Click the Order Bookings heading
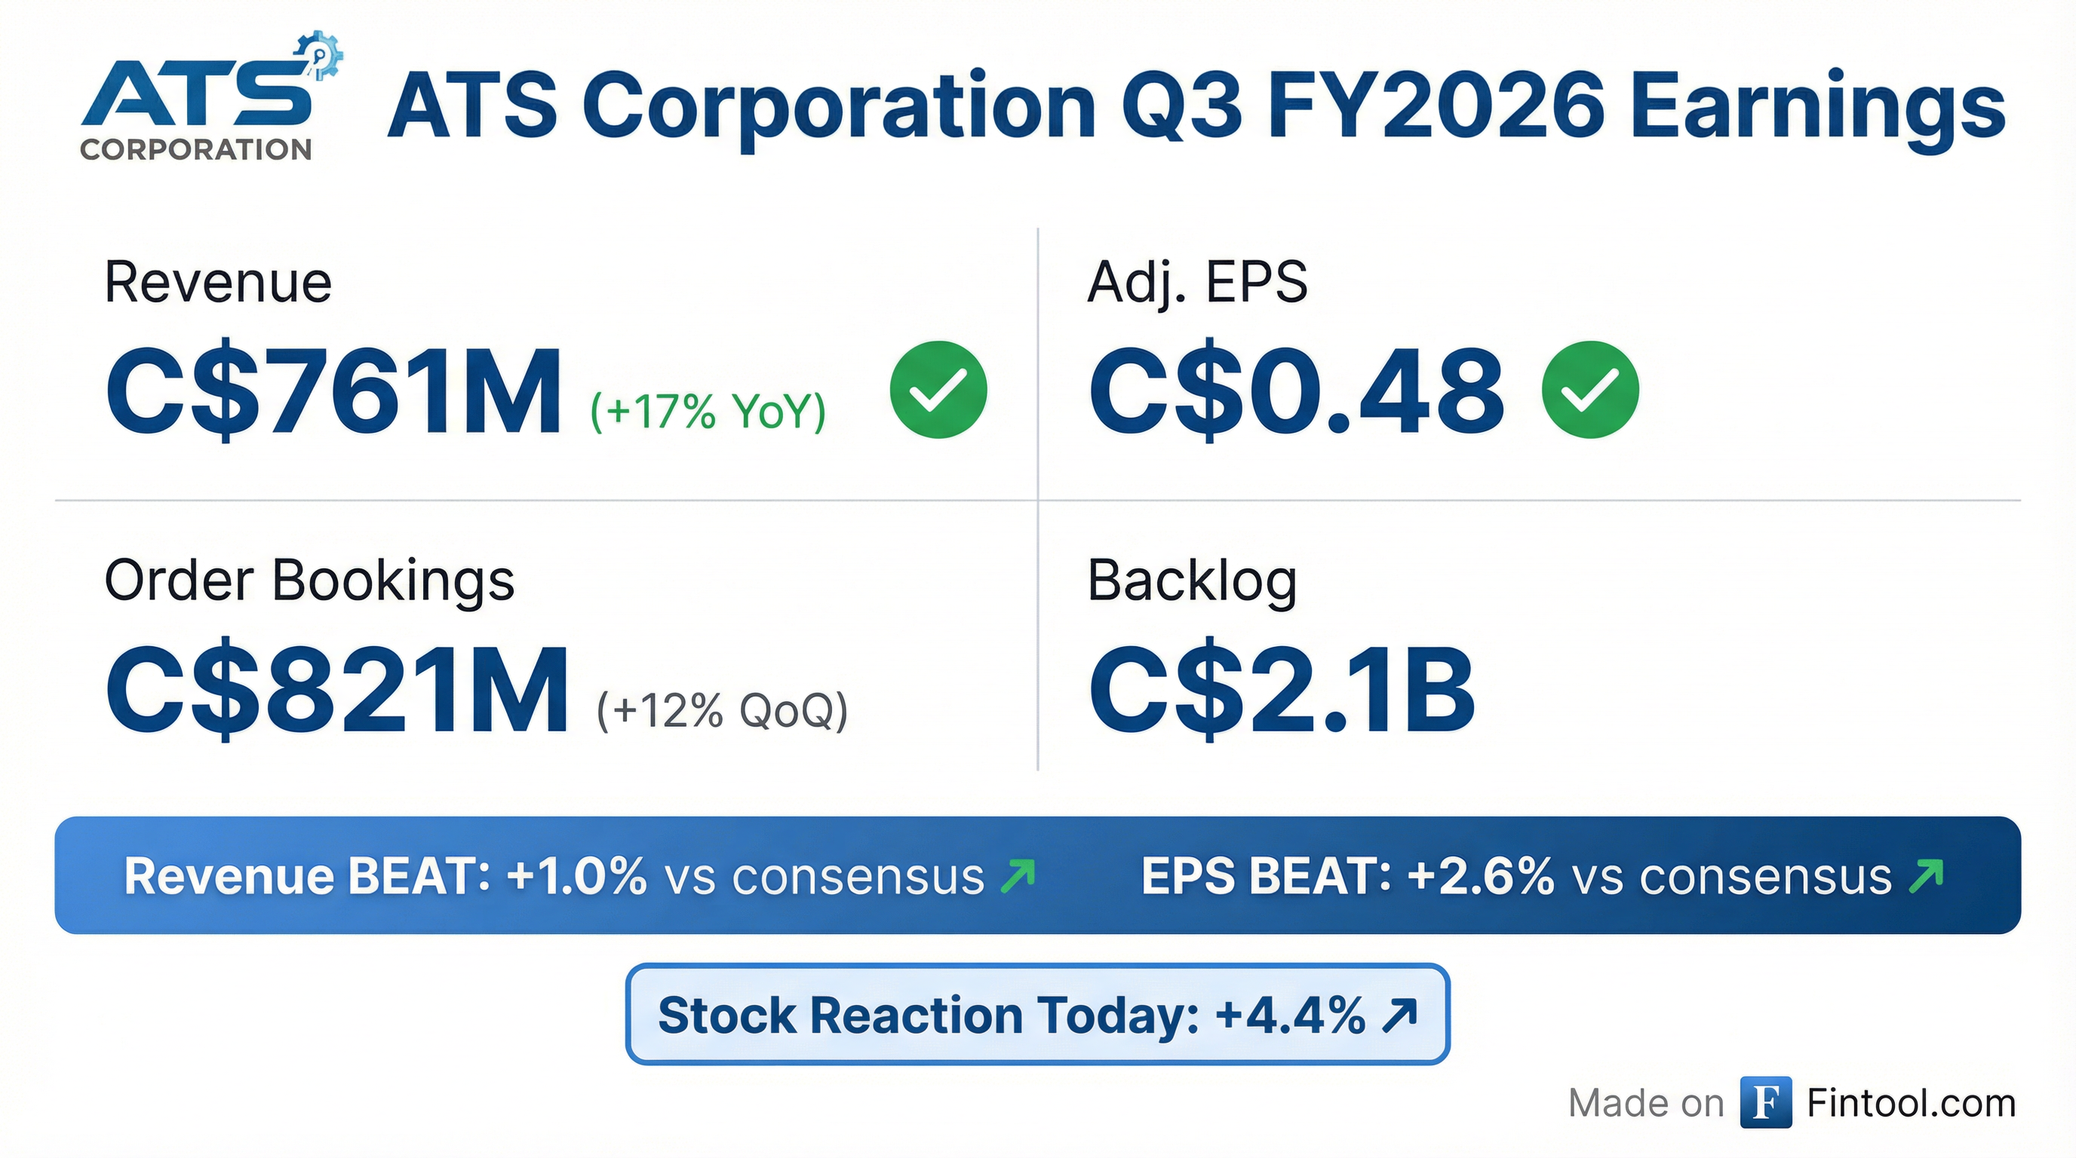This screenshot has height=1158, width=2076. pos(309,580)
